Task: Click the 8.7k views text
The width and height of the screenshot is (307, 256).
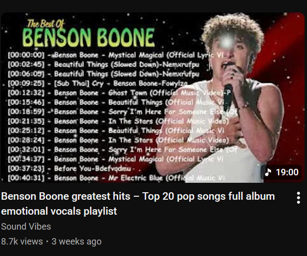Action: [22, 242]
